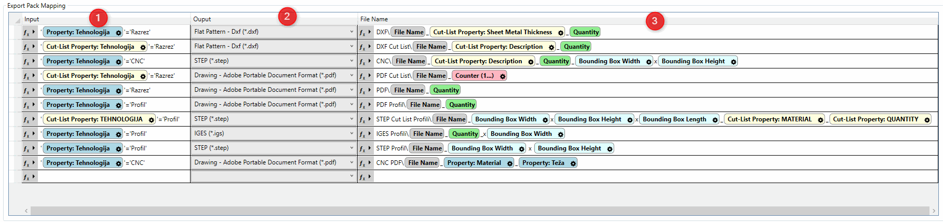The width and height of the screenshot is (943, 222).
Task: Select the Bounding Box Length token
Action: click(674, 119)
